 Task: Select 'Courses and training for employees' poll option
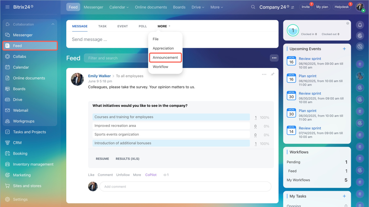click(x=171, y=117)
